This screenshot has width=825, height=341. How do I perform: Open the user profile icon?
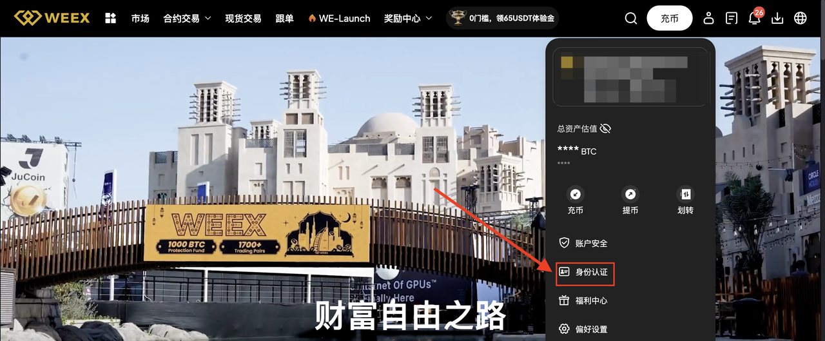pos(708,18)
